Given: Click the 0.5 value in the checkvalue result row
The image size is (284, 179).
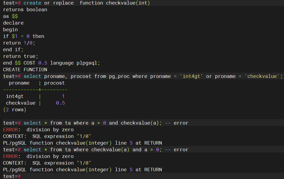Looking at the screenshot, I should click(x=60, y=103).
